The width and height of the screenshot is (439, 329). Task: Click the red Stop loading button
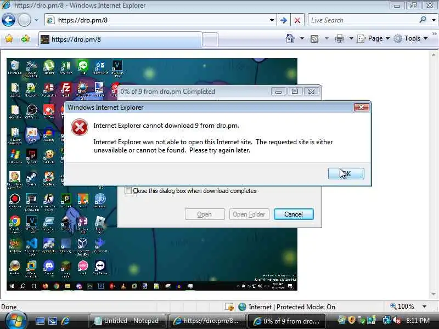coord(297,20)
